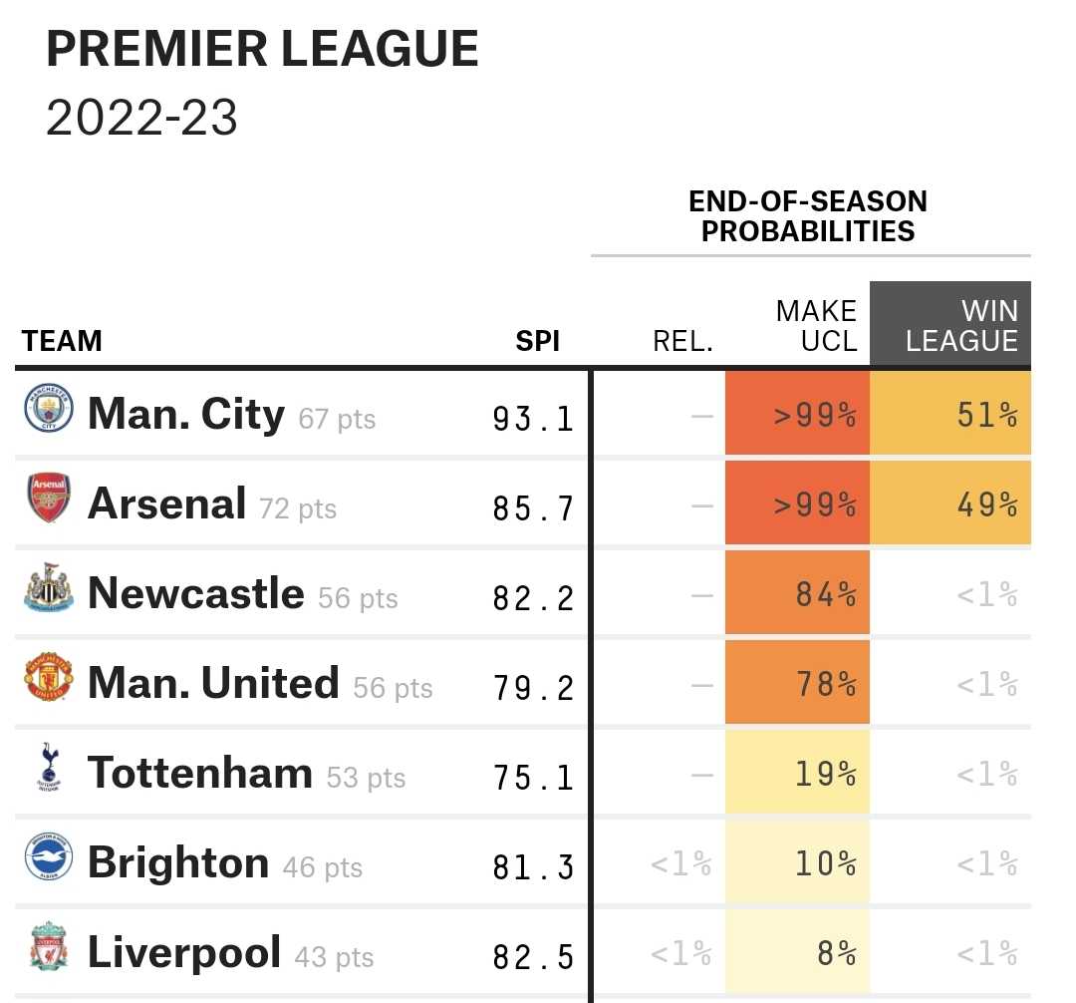Sort by the MAKE UCL header
This screenshot has width=1076, height=1003.
pyautogui.click(x=816, y=326)
